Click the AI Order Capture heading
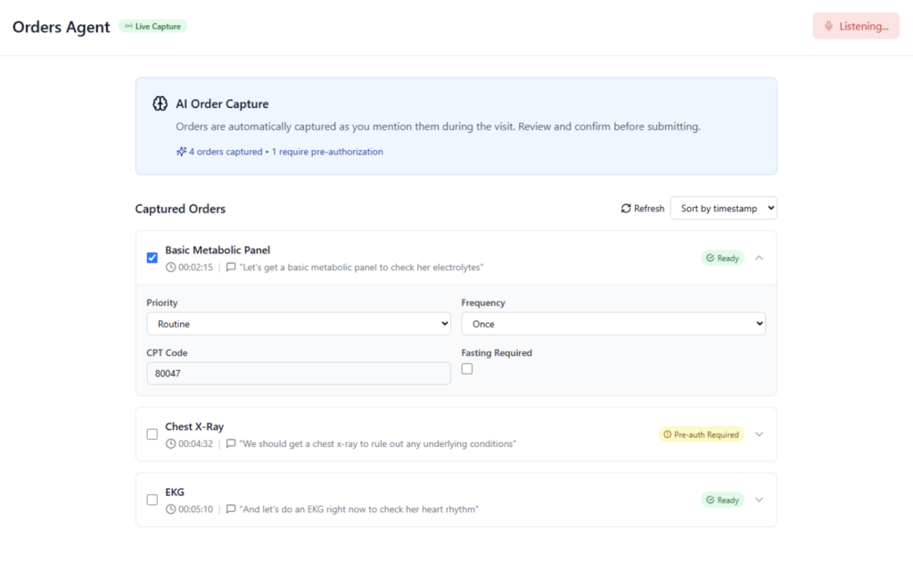Screen dimensions: 913x570 click(222, 103)
